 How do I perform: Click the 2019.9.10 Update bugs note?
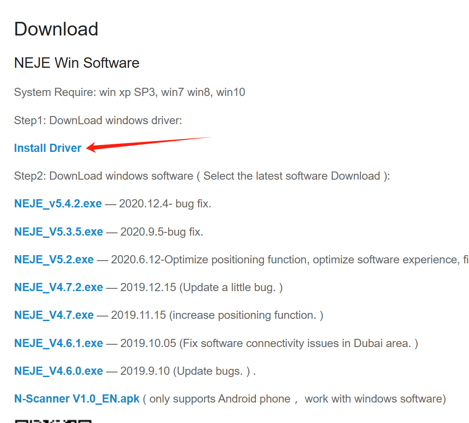tap(188, 371)
